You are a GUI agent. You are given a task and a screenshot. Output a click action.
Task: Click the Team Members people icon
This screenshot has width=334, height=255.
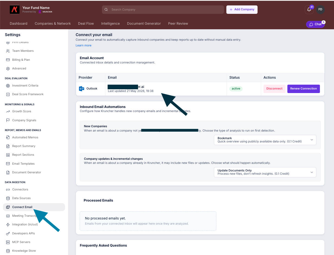tap(8, 51)
